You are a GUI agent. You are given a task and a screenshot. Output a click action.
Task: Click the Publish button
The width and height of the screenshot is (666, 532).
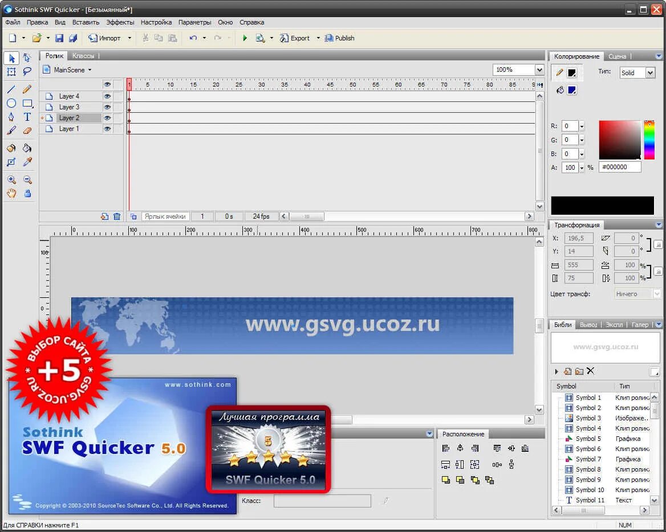click(x=339, y=38)
